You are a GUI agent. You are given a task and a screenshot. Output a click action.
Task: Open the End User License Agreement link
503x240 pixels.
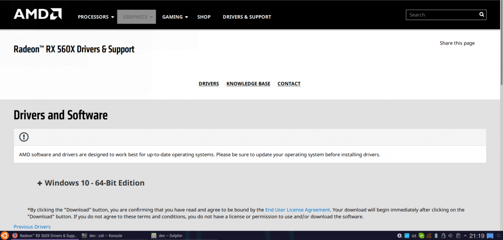point(298,210)
